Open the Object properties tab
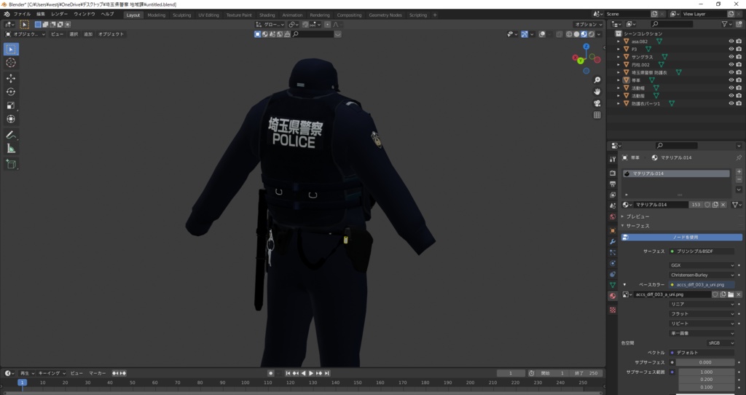This screenshot has height=395, width=746. tap(613, 231)
